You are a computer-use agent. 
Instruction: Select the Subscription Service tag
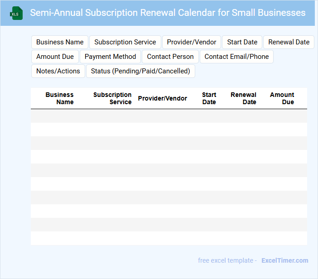pos(125,42)
